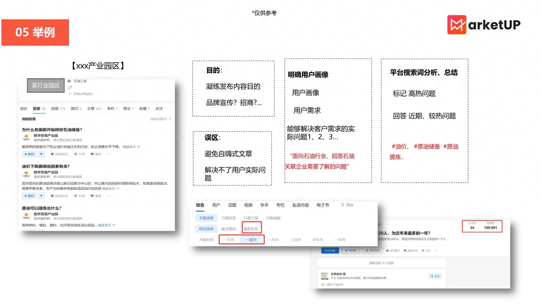Open question 为什么各国都开始释放石油储备?

[52, 130]
